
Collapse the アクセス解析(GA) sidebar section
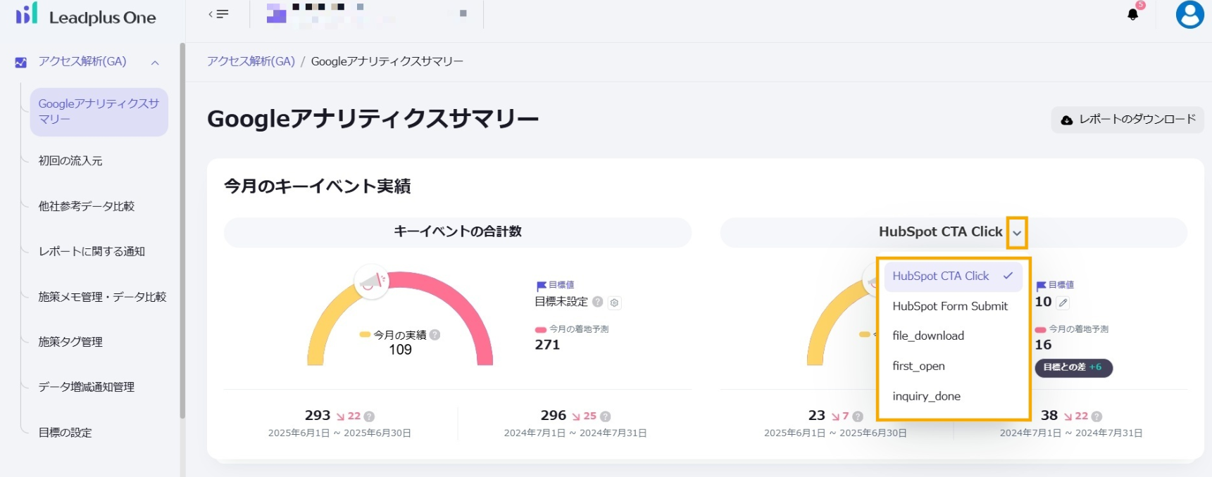pyautogui.click(x=155, y=63)
